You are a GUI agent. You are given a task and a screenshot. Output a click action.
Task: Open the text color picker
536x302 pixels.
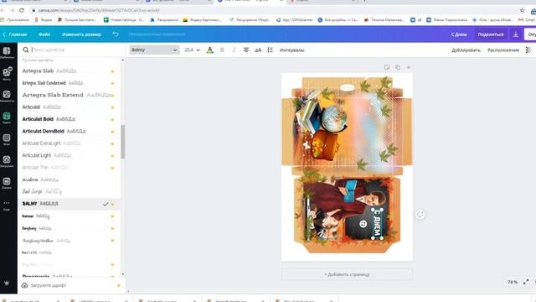210,50
